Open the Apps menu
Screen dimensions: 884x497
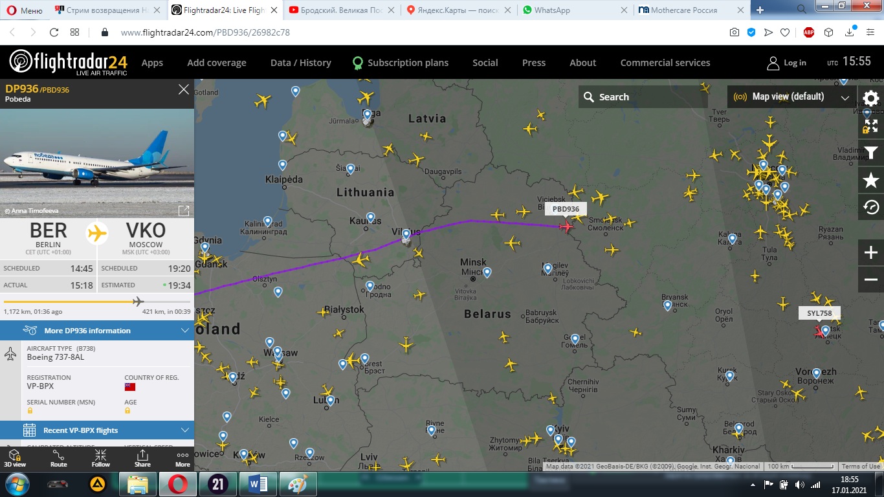click(152, 63)
